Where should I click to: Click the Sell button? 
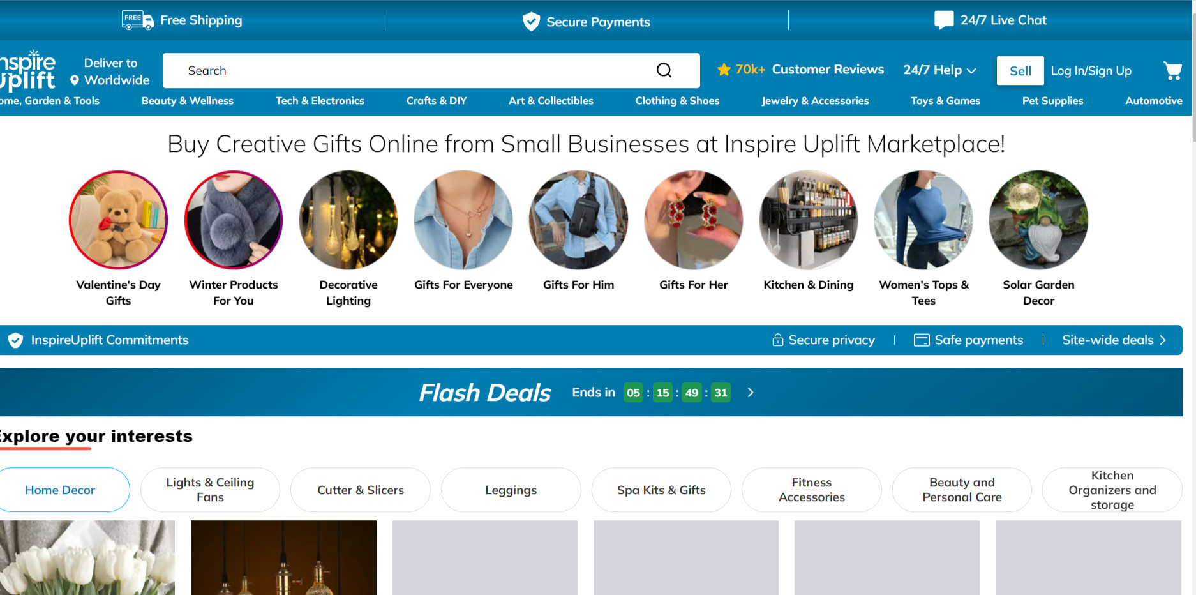pyautogui.click(x=1020, y=71)
